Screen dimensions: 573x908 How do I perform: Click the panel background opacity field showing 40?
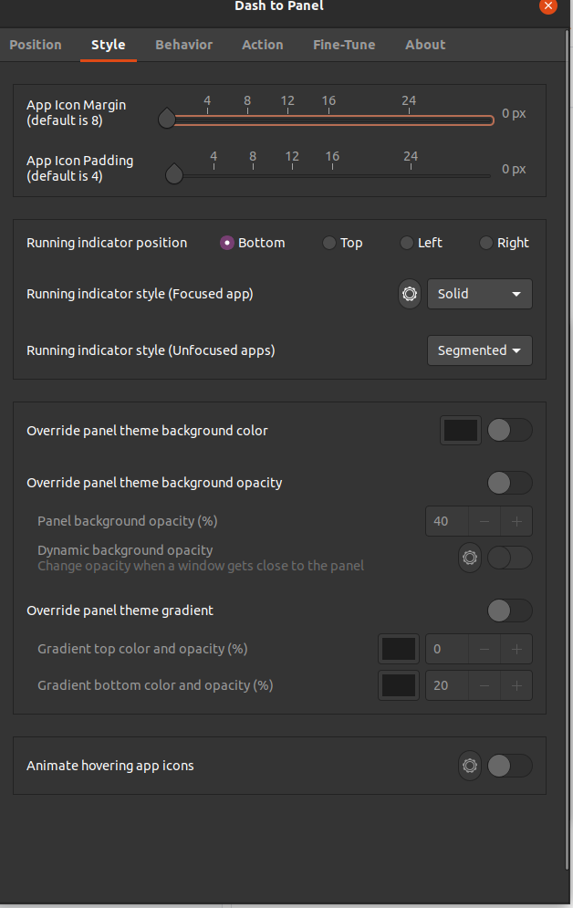(447, 521)
